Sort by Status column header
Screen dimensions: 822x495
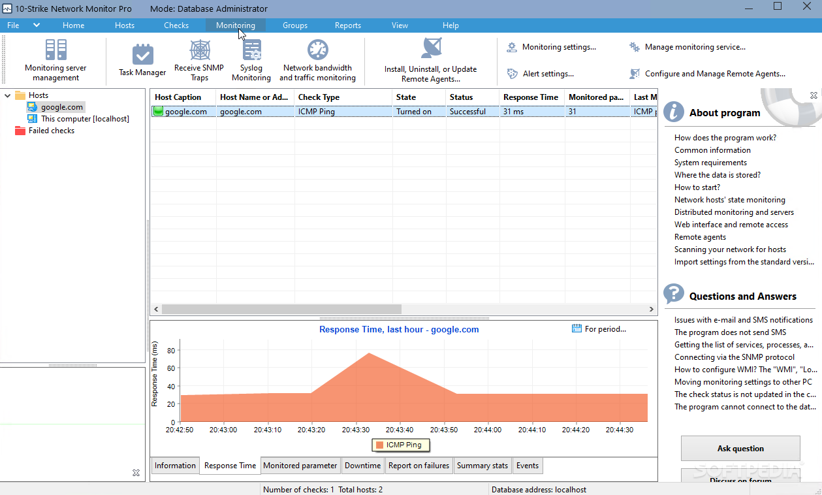(x=473, y=97)
